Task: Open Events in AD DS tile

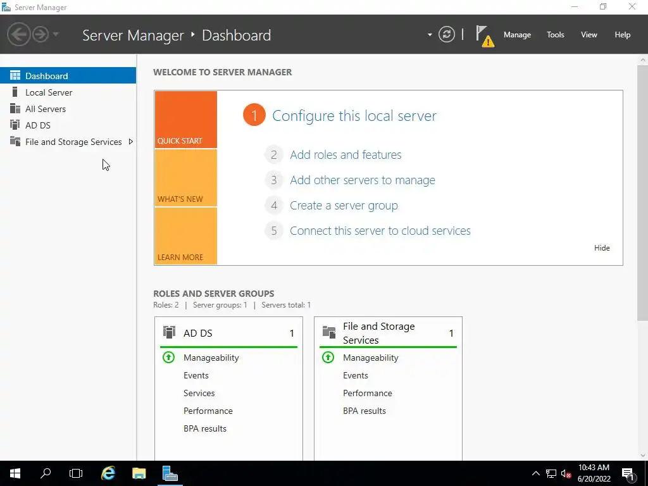Action: tap(196, 375)
